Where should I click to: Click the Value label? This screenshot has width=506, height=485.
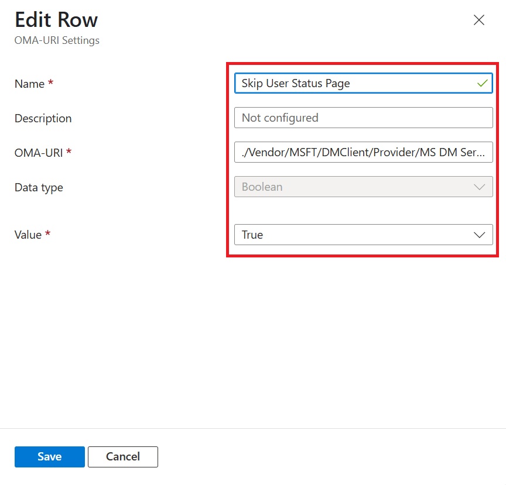click(27, 235)
